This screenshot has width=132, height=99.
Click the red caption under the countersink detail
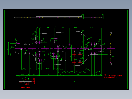[26, 87]
